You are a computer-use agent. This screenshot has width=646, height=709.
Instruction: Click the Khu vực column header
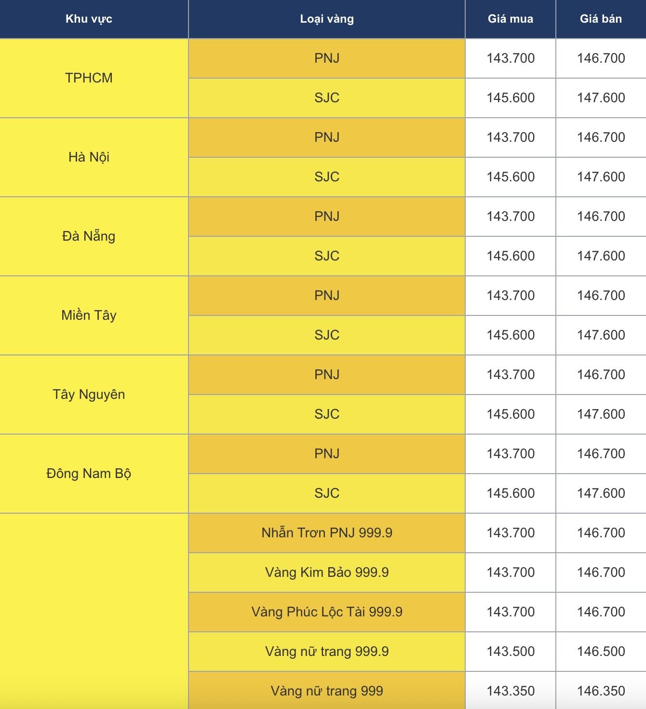[89, 19]
